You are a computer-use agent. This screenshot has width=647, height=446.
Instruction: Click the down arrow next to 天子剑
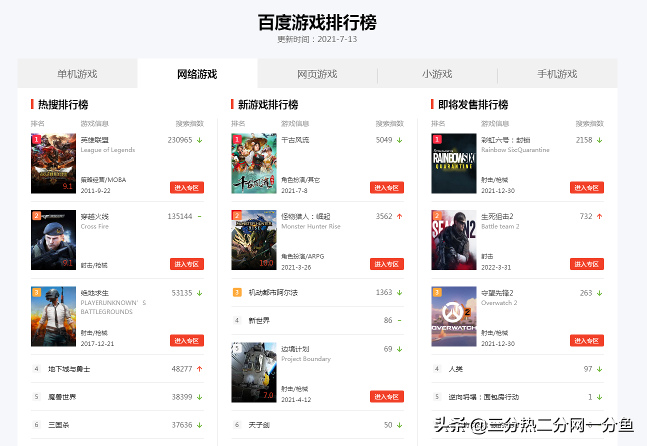tap(399, 425)
